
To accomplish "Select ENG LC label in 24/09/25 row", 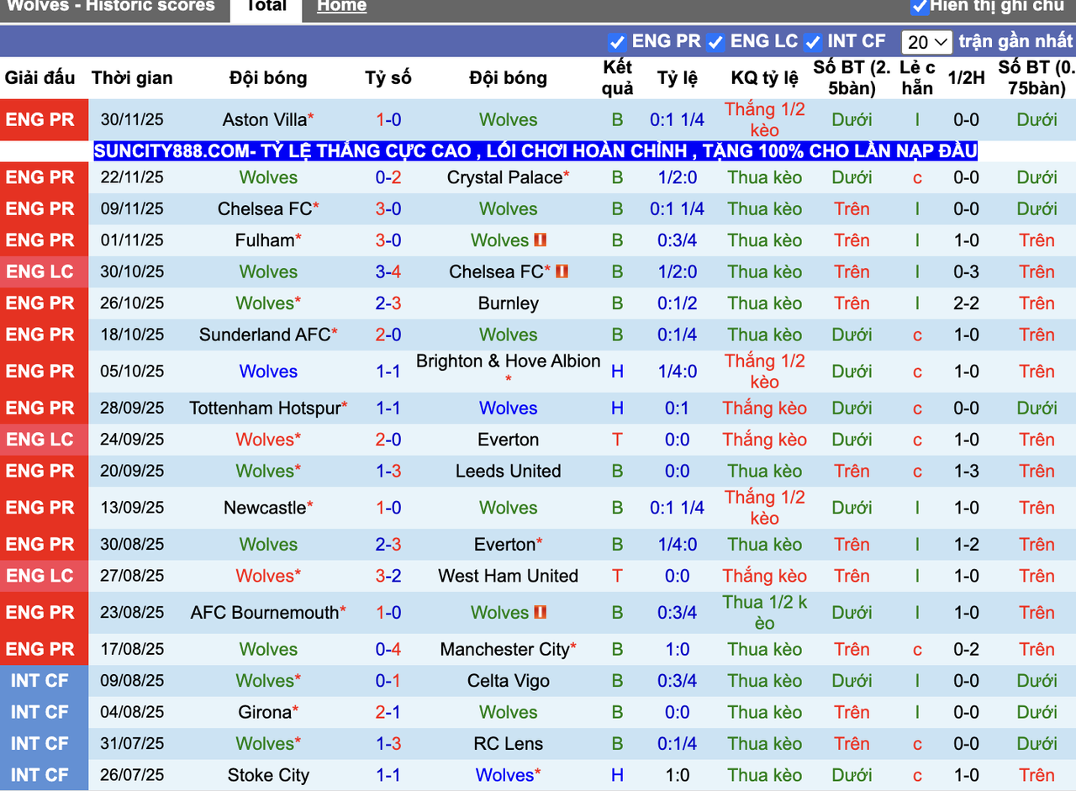I will 40,440.
